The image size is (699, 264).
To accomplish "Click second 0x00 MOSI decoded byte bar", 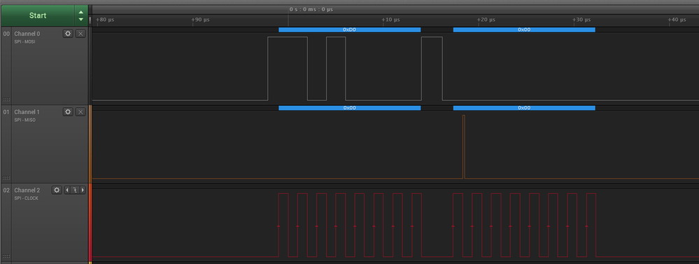I will coord(524,29).
